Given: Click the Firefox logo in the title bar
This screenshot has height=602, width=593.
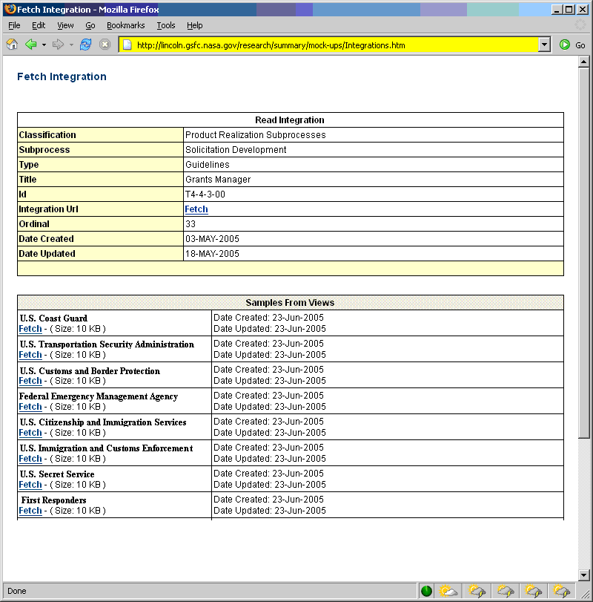Looking at the screenshot, I should [10, 9].
